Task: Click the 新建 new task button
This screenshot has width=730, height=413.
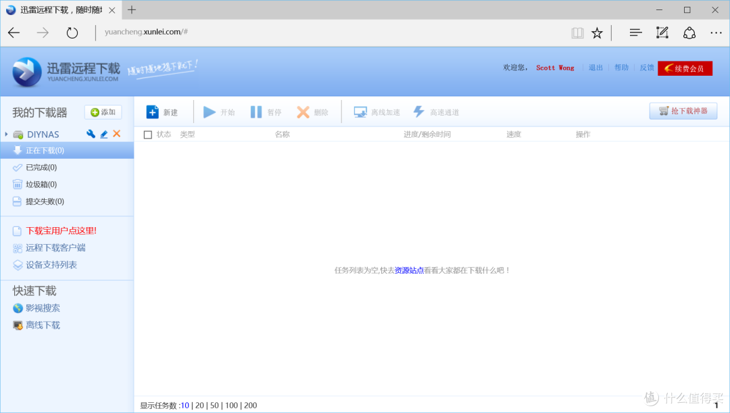Action: click(x=162, y=112)
